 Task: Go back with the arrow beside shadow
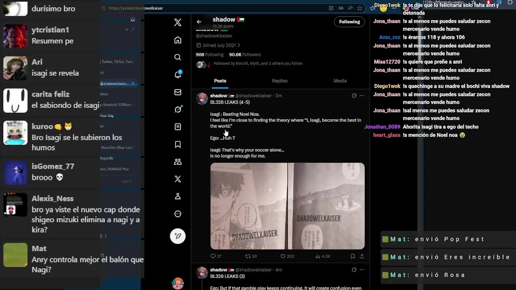pos(199,22)
